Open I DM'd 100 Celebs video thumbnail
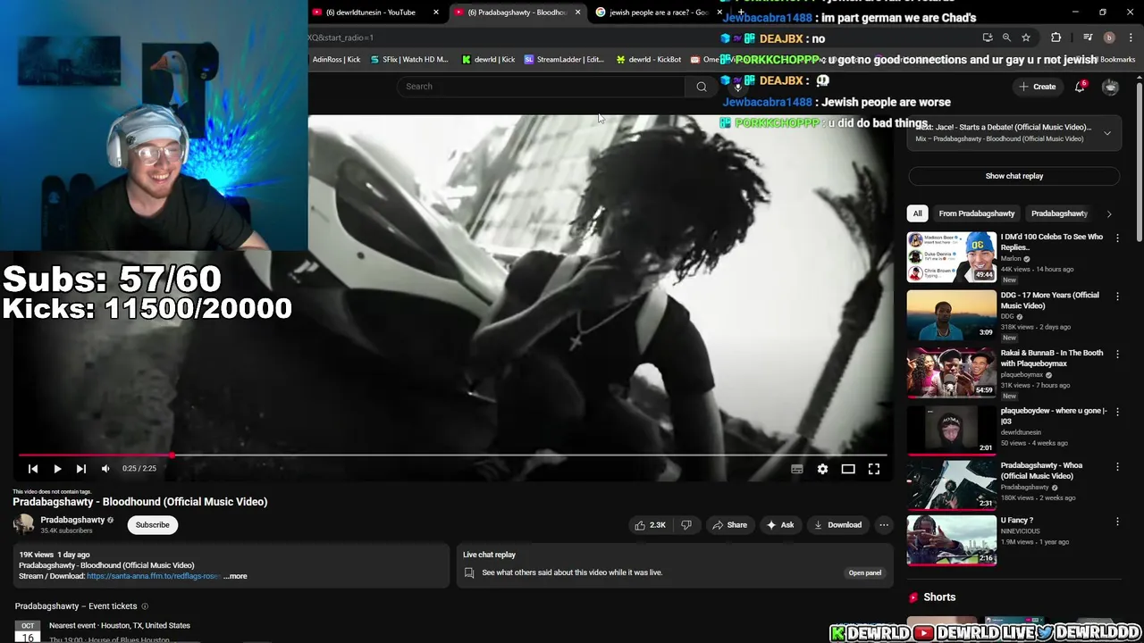The height and width of the screenshot is (643, 1144). [952, 257]
